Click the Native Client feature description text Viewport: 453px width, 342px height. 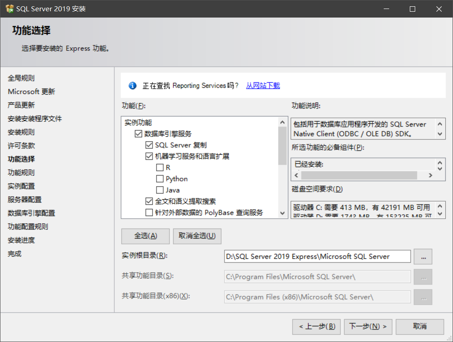(x=360, y=129)
